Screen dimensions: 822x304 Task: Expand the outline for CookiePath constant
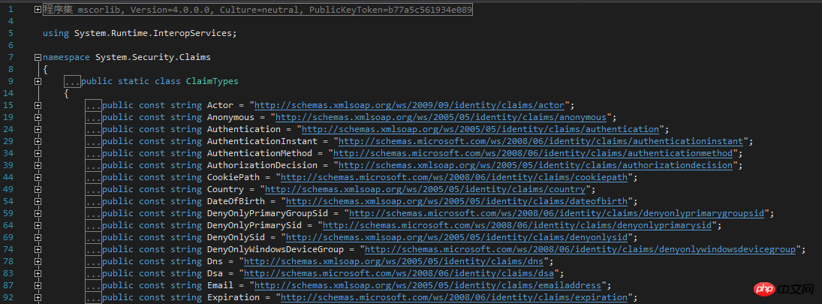click(x=38, y=178)
